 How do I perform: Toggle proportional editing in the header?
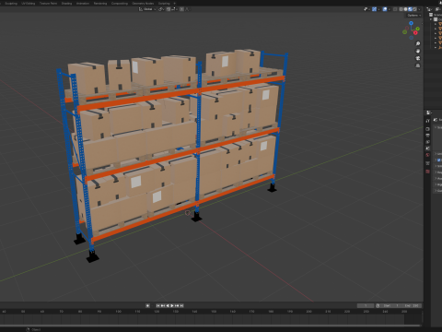[181, 9]
